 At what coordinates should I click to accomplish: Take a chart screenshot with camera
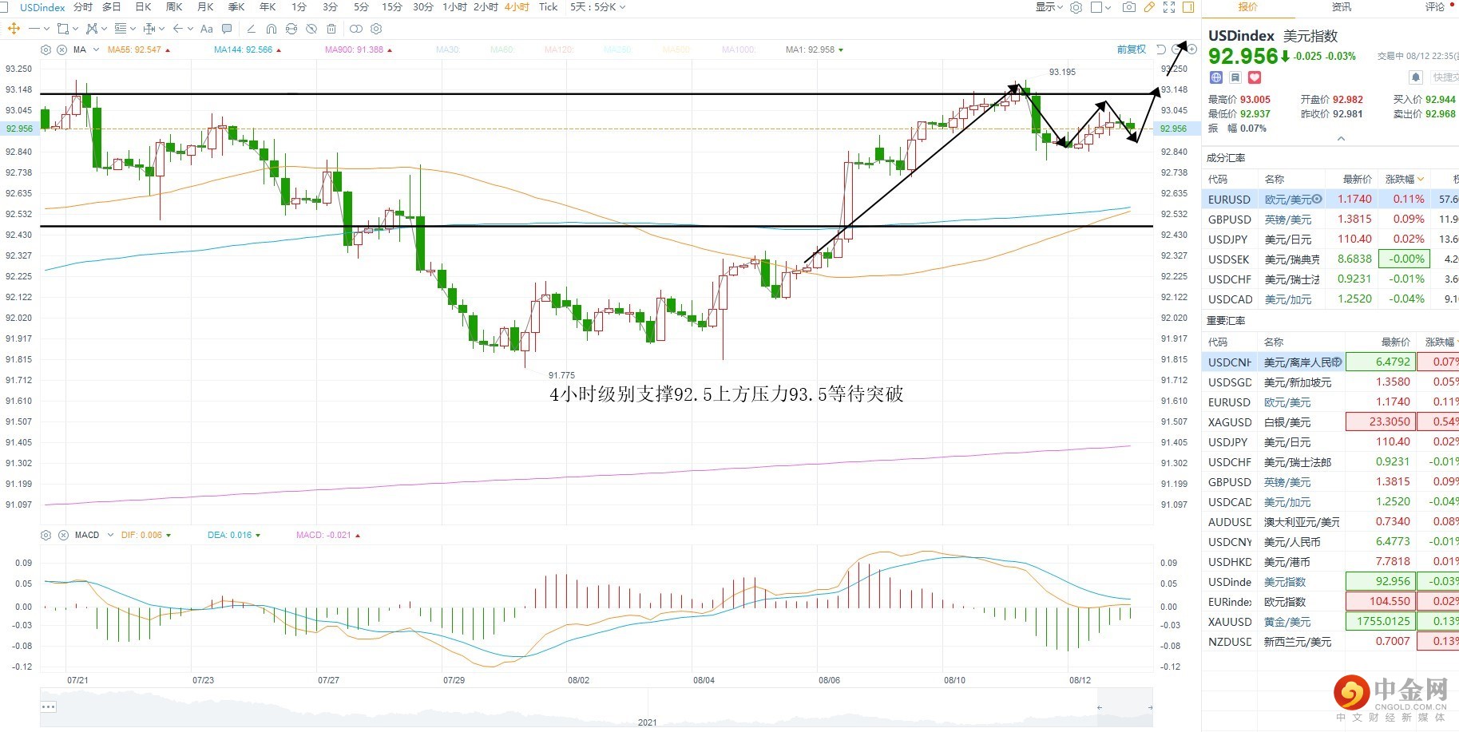[1128, 7]
